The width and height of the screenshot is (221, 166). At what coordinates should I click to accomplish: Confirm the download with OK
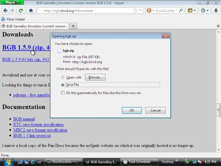(132, 110)
